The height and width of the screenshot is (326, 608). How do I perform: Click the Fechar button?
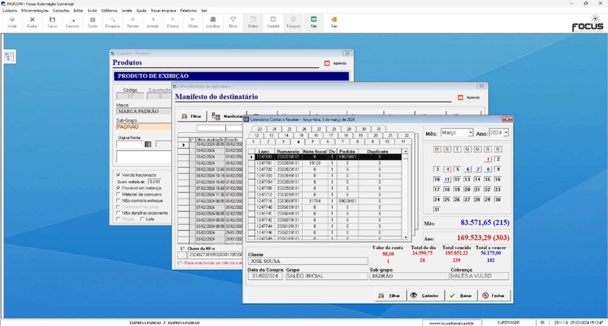point(494,296)
